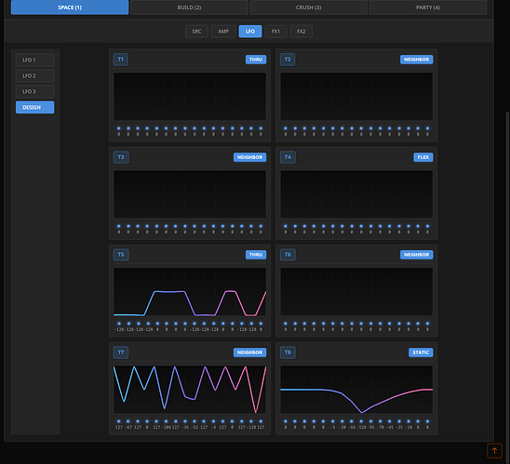Click the T7 step dot valued -67
Image resolution: width=510 pixels, height=464 pixels.
pyautogui.click(x=128, y=421)
